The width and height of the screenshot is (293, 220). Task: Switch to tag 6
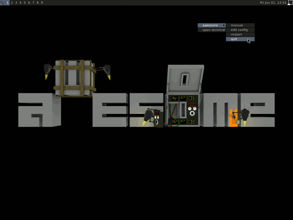[x=29, y=3]
